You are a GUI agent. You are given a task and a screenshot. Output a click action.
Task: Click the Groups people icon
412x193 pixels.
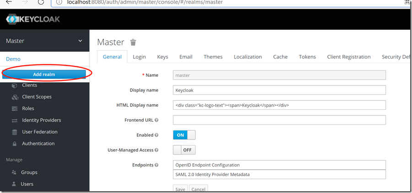click(x=14, y=172)
